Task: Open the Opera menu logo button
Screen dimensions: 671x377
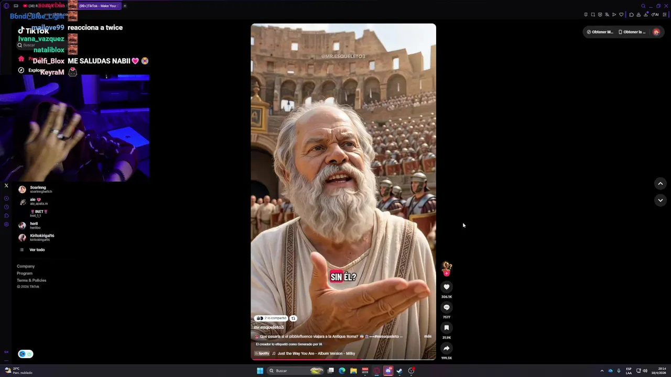Action: (x=6, y=6)
